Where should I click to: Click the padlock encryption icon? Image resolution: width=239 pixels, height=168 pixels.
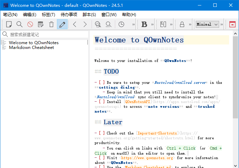point(182,24)
